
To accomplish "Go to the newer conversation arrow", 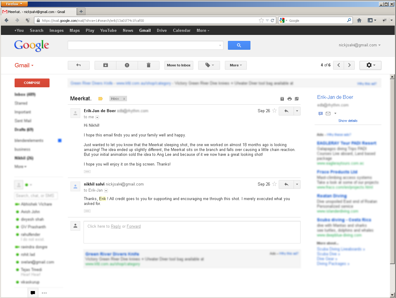I will pyautogui.click(x=339, y=65).
